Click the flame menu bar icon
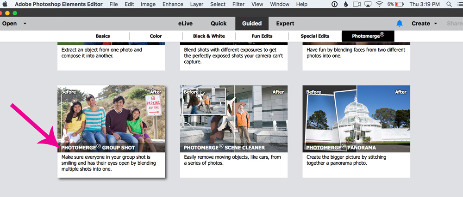463x197 pixels. [x=345, y=4]
